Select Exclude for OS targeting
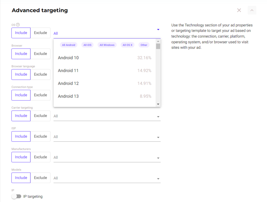The height and width of the screenshot is (202, 267). tap(40, 33)
